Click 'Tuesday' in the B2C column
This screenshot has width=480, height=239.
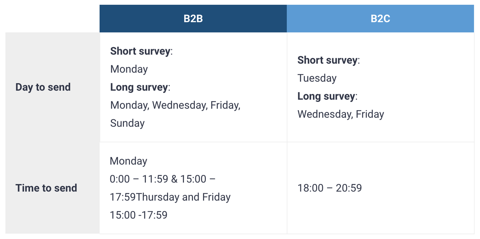(x=317, y=78)
